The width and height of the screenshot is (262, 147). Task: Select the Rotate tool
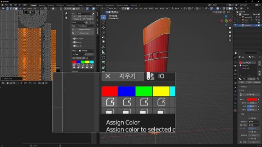pyautogui.click(x=103, y=32)
